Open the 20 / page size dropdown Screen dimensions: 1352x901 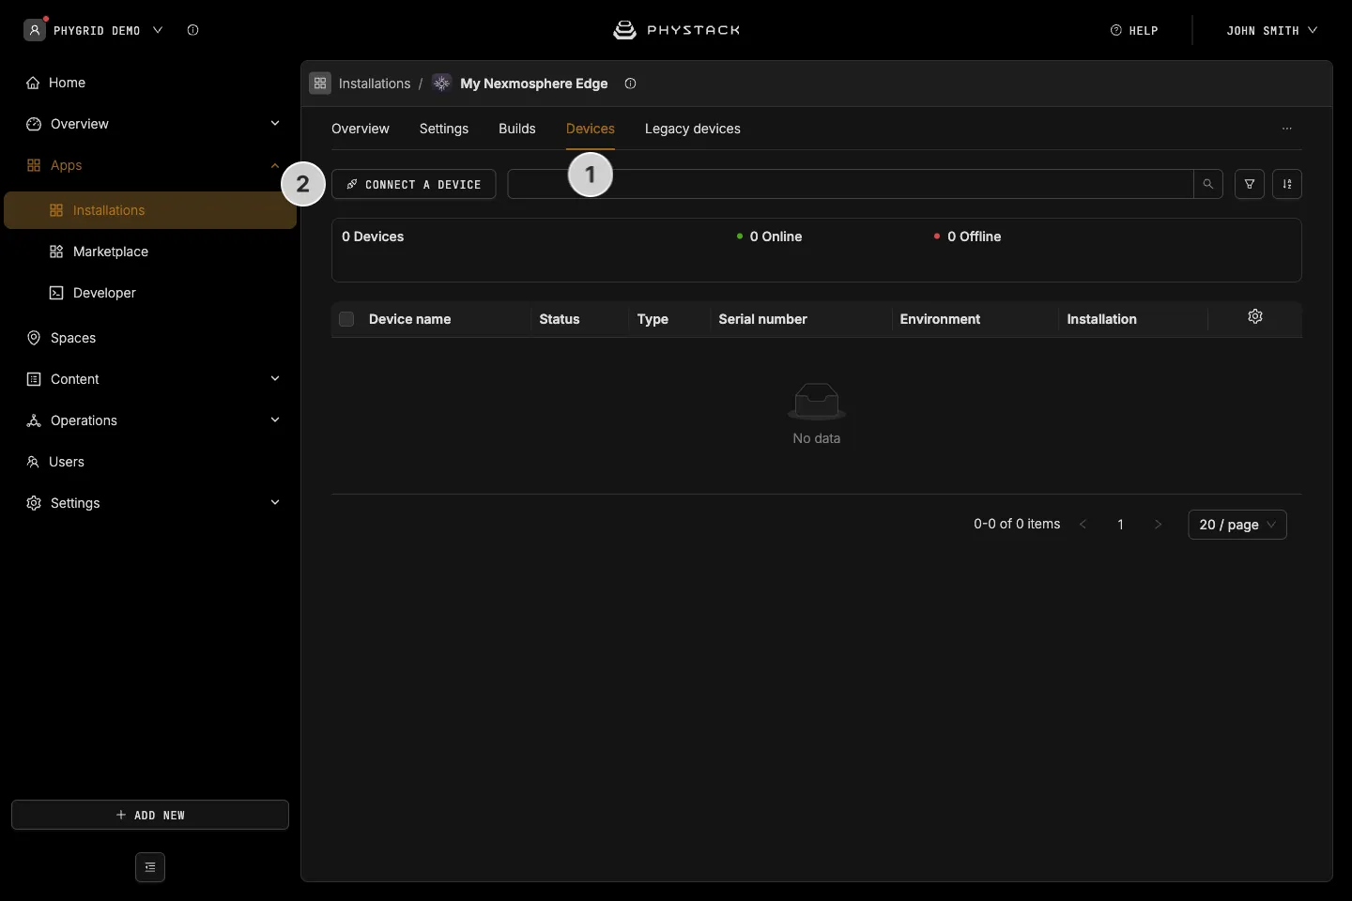click(x=1237, y=525)
